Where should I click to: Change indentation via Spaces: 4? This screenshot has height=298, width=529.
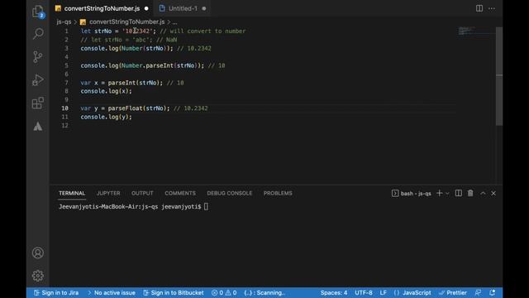click(334, 292)
